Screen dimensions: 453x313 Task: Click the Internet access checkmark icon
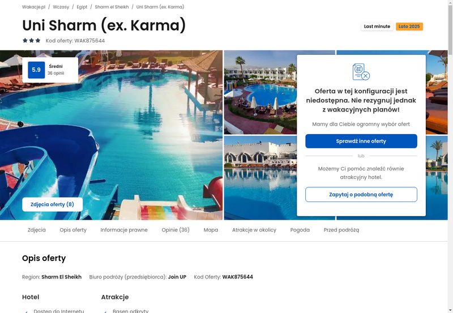pyautogui.click(x=26, y=311)
